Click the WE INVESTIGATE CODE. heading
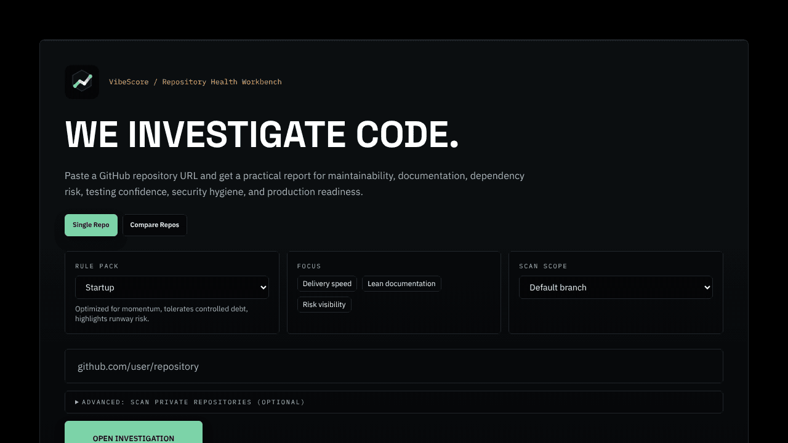788x443 pixels. (x=262, y=134)
